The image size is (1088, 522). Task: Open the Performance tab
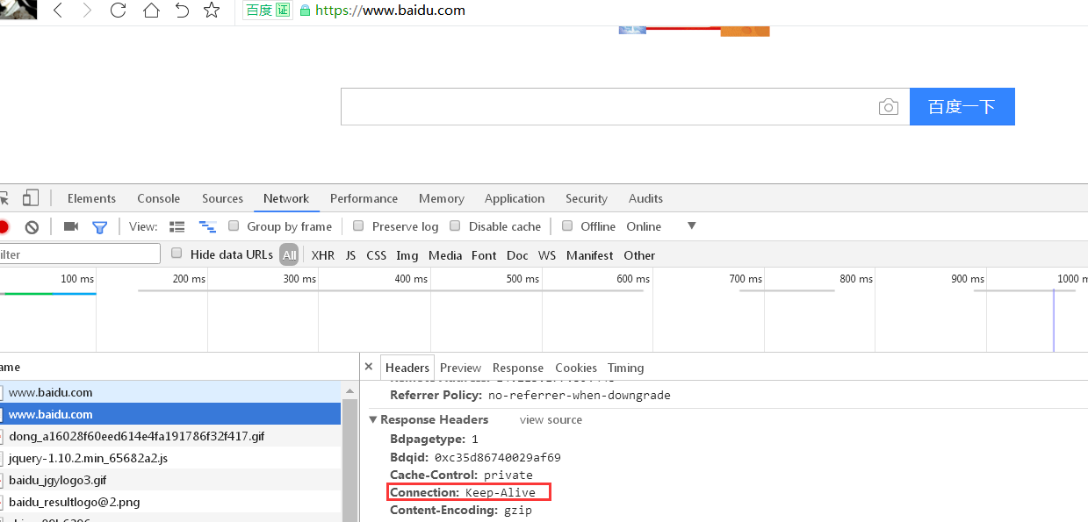click(364, 198)
